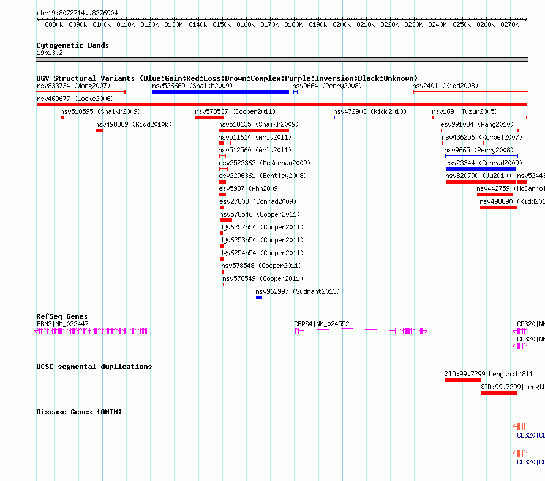Click the Cytogenetic Bands track title
Viewport: 545px width, 481px height.
pyautogui.click(x=73, y=45)
